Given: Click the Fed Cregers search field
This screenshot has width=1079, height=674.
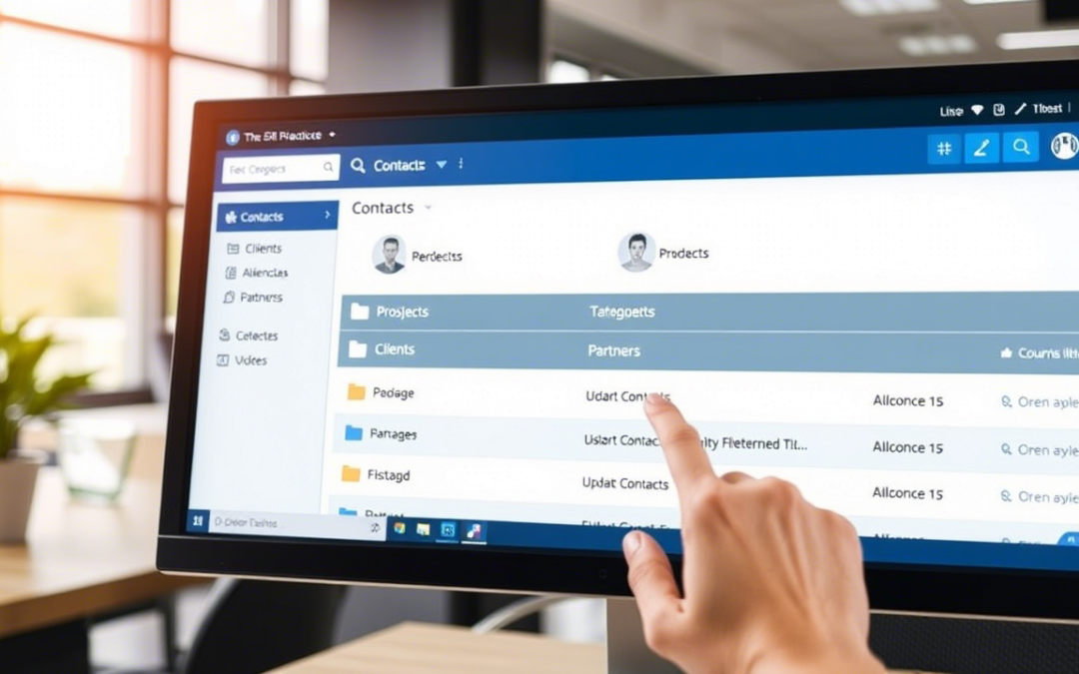Looking at the screenshot, I should pyautogui.click(x=281, y=168).
